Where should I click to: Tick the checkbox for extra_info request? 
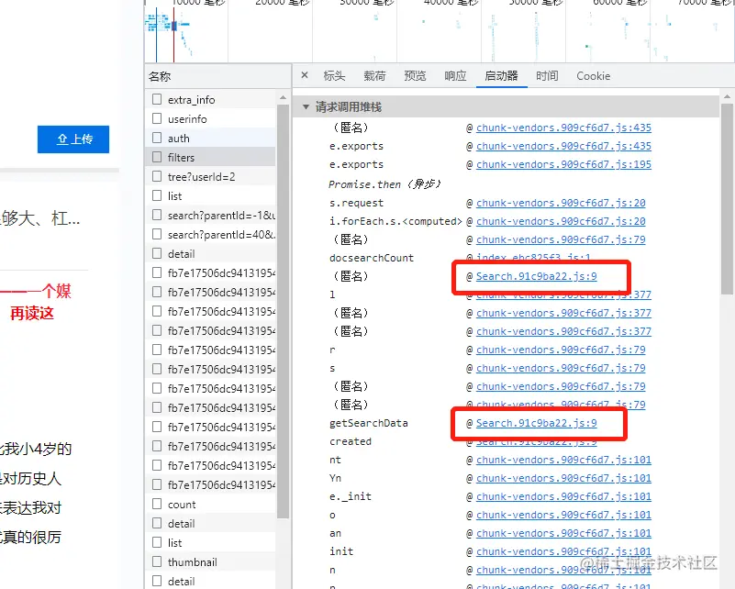tap(157, 99)
